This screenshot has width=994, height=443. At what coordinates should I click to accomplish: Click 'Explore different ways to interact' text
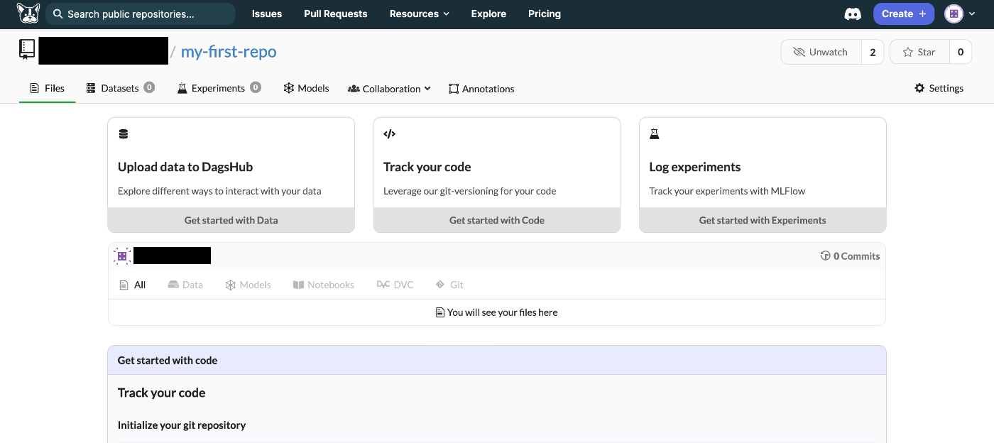click(x=219, y=191)
